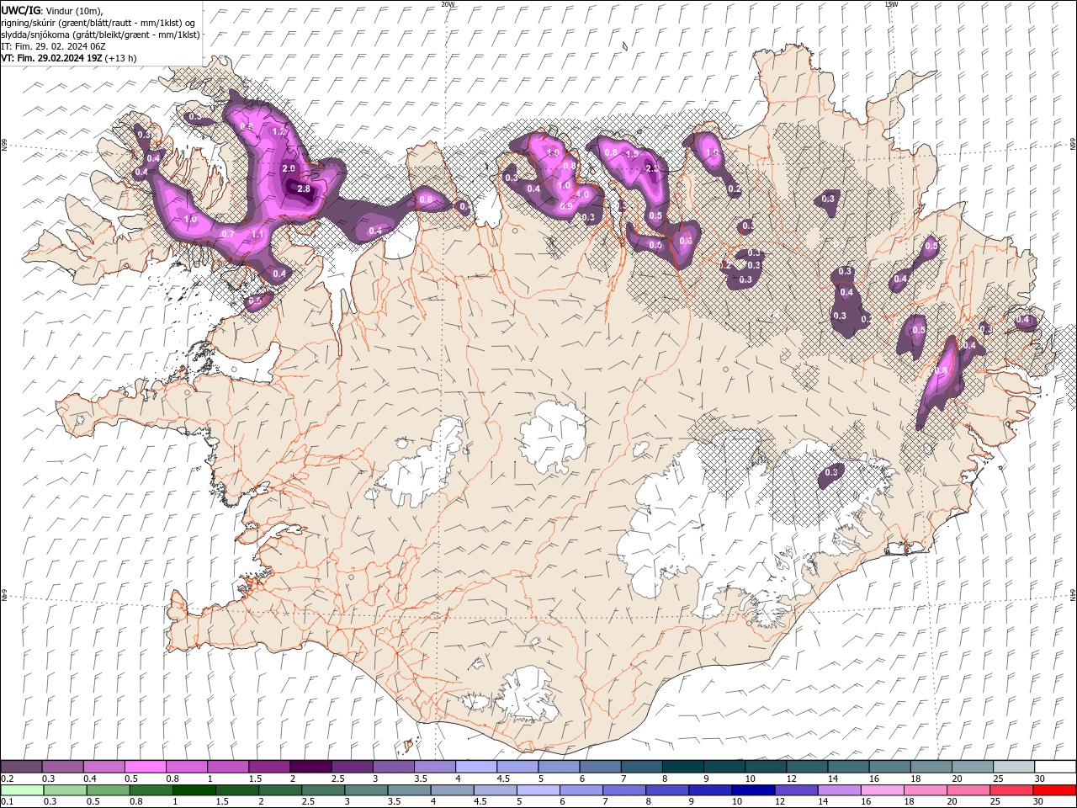Click the 2.3 value label on the north coast
Screen dimensions: 1077x808
651,169
